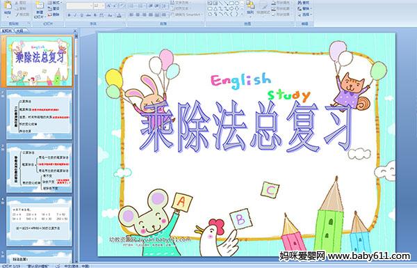Click the New Slide icon
The height and width of the screenshot is (268, 417).
[x=40, y=10]
